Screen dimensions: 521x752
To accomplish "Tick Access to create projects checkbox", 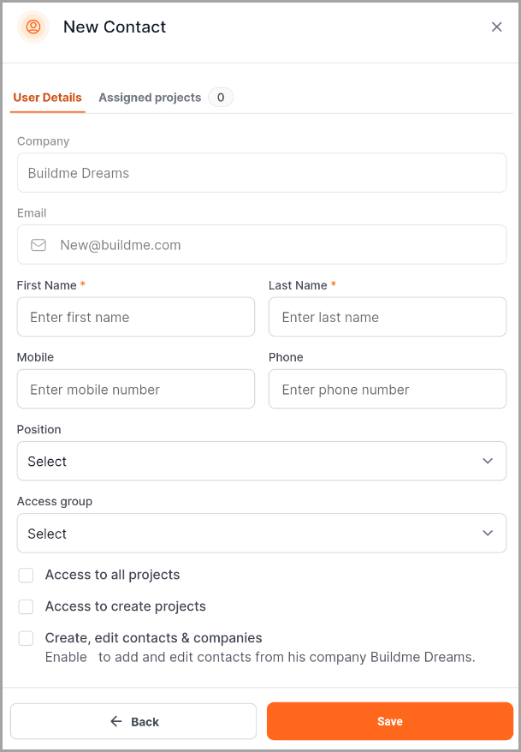I will (x=27, y=606).
